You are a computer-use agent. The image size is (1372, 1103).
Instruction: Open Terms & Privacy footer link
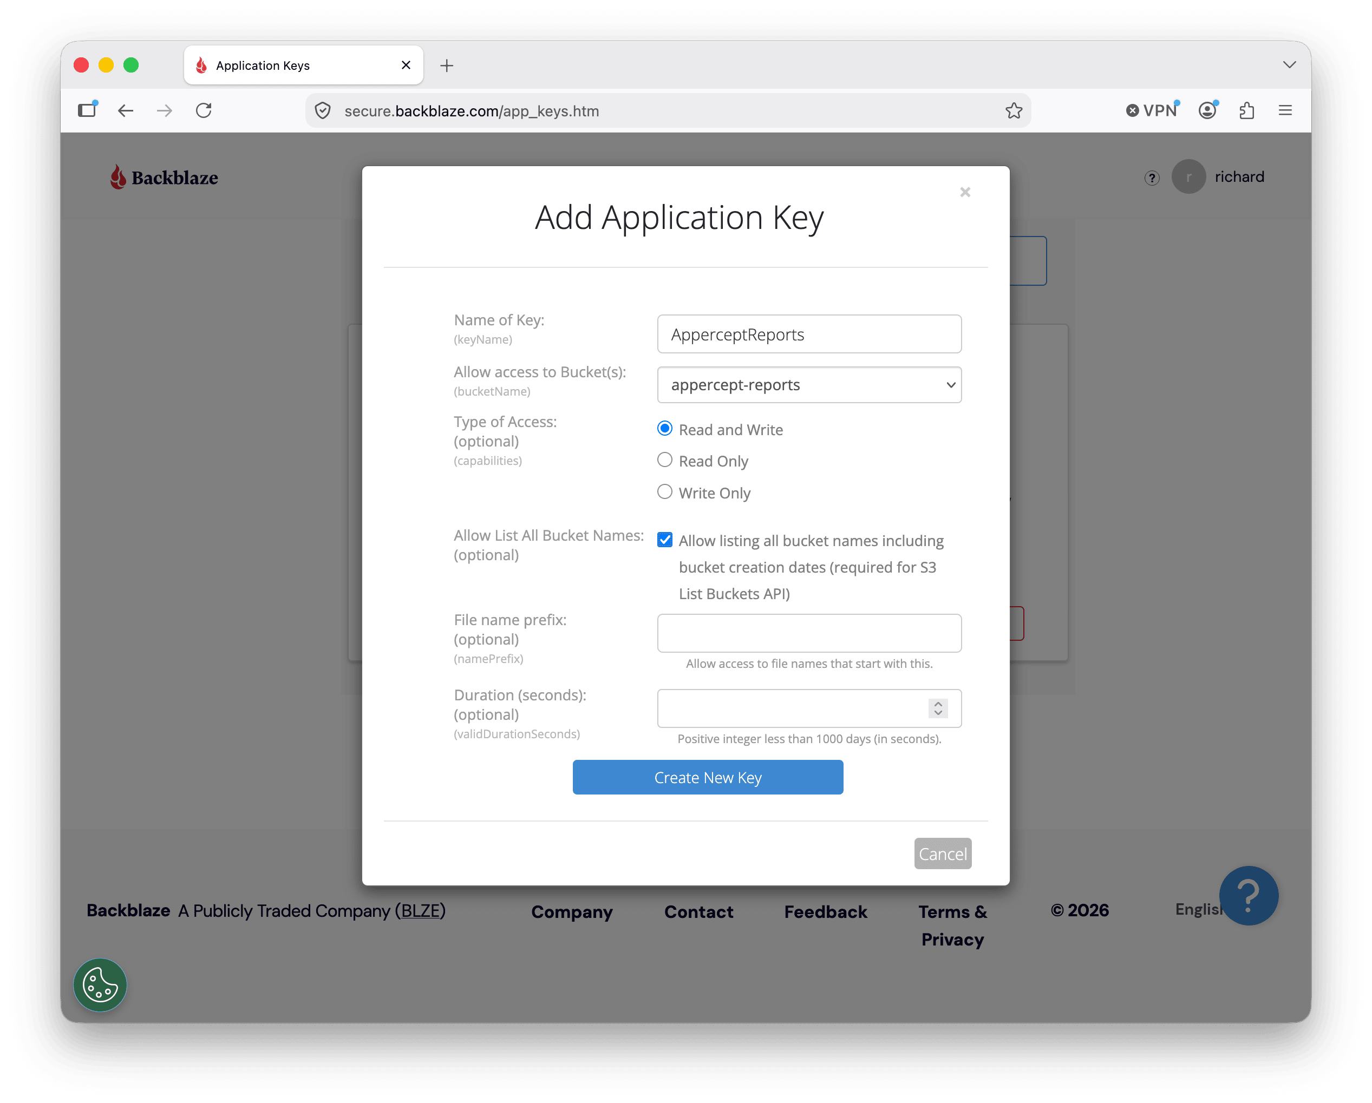pos(952,925)
